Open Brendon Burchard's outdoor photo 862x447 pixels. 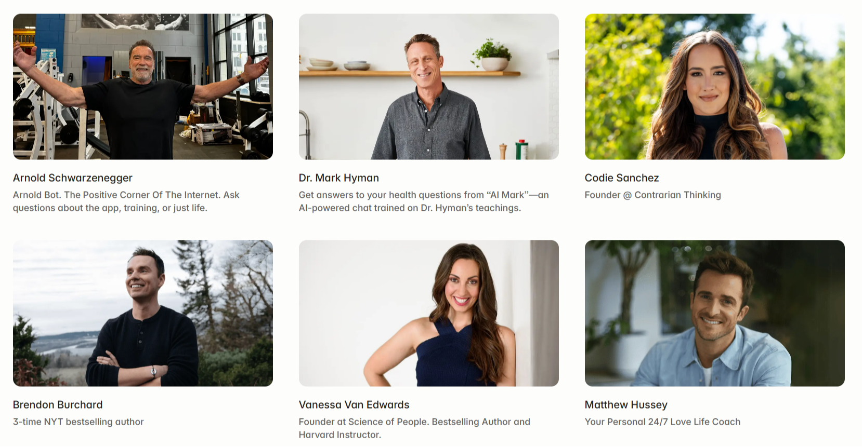[x=143, y=313]
